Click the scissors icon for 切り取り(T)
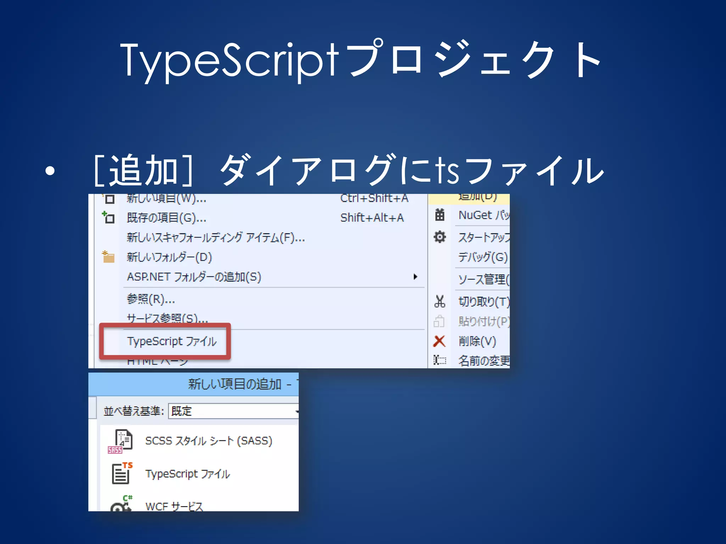Screen dimensions: 726x544 [x=440, y=301]
